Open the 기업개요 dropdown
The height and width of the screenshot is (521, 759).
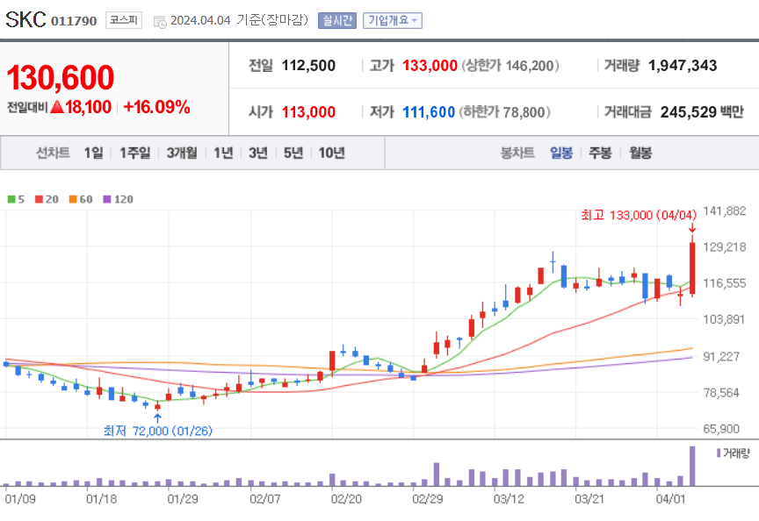tap(393, 20)
